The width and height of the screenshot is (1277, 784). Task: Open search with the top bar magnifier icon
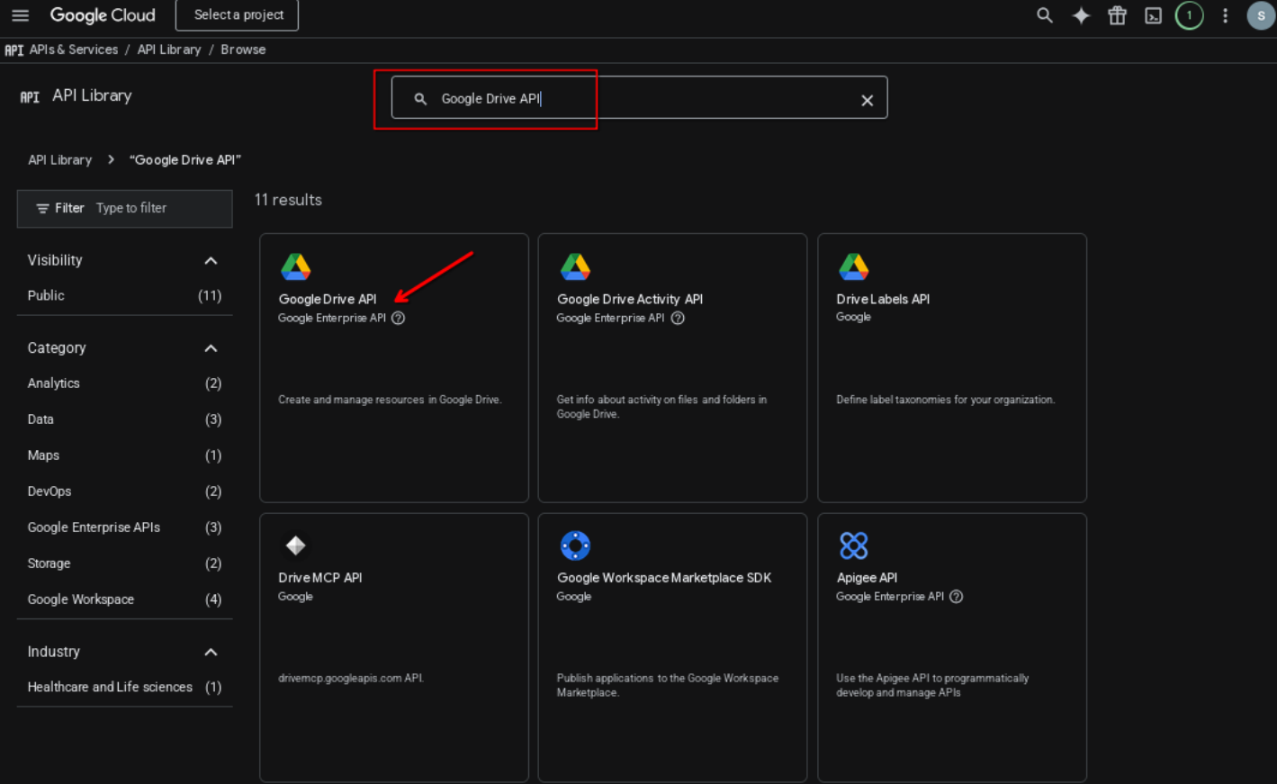[x=1045, y=15]
